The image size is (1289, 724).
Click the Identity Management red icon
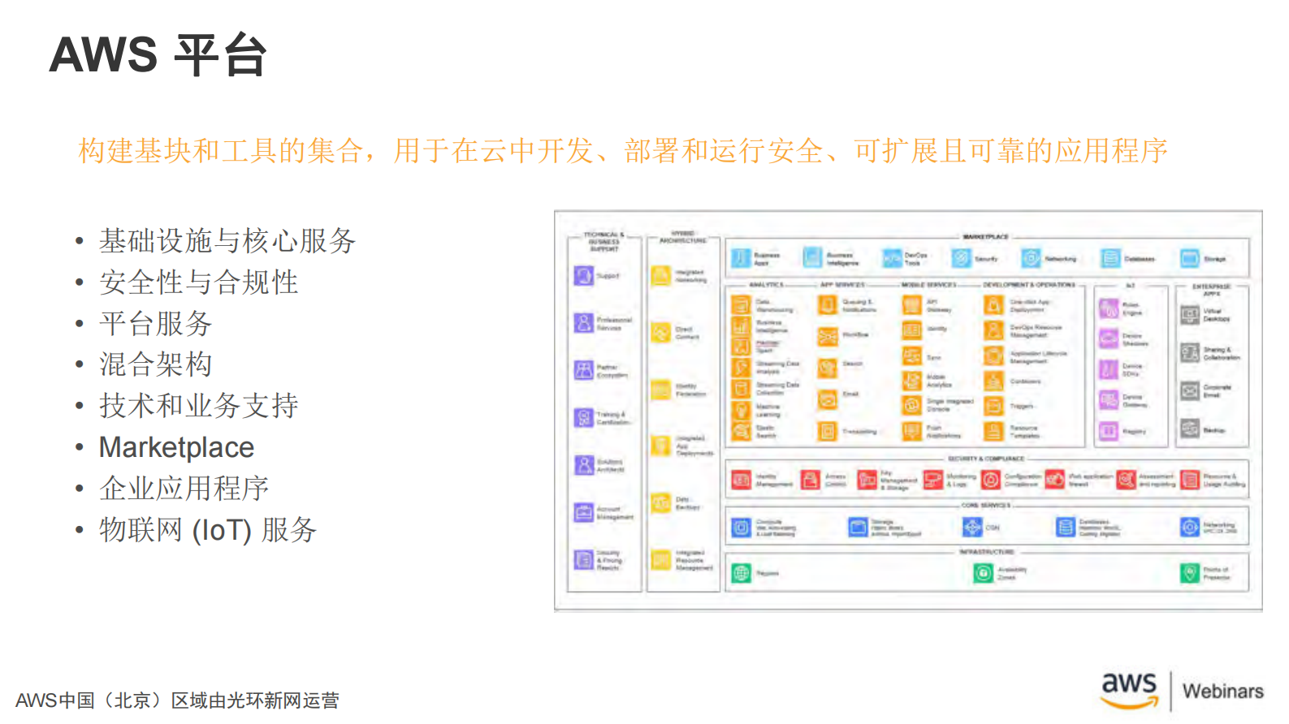741,480
